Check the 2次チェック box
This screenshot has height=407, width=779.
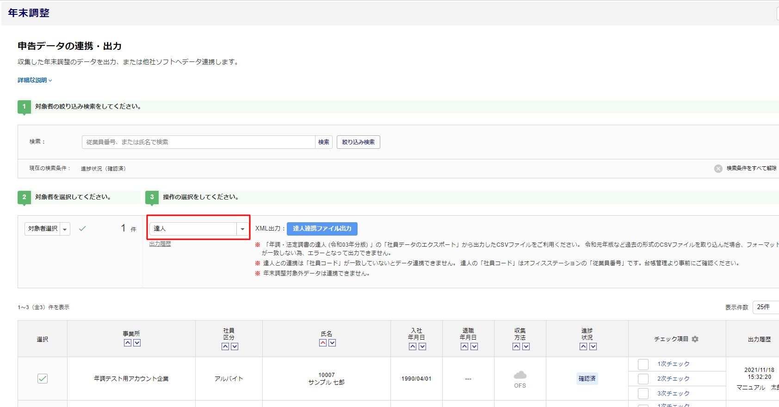pos(643,379)
